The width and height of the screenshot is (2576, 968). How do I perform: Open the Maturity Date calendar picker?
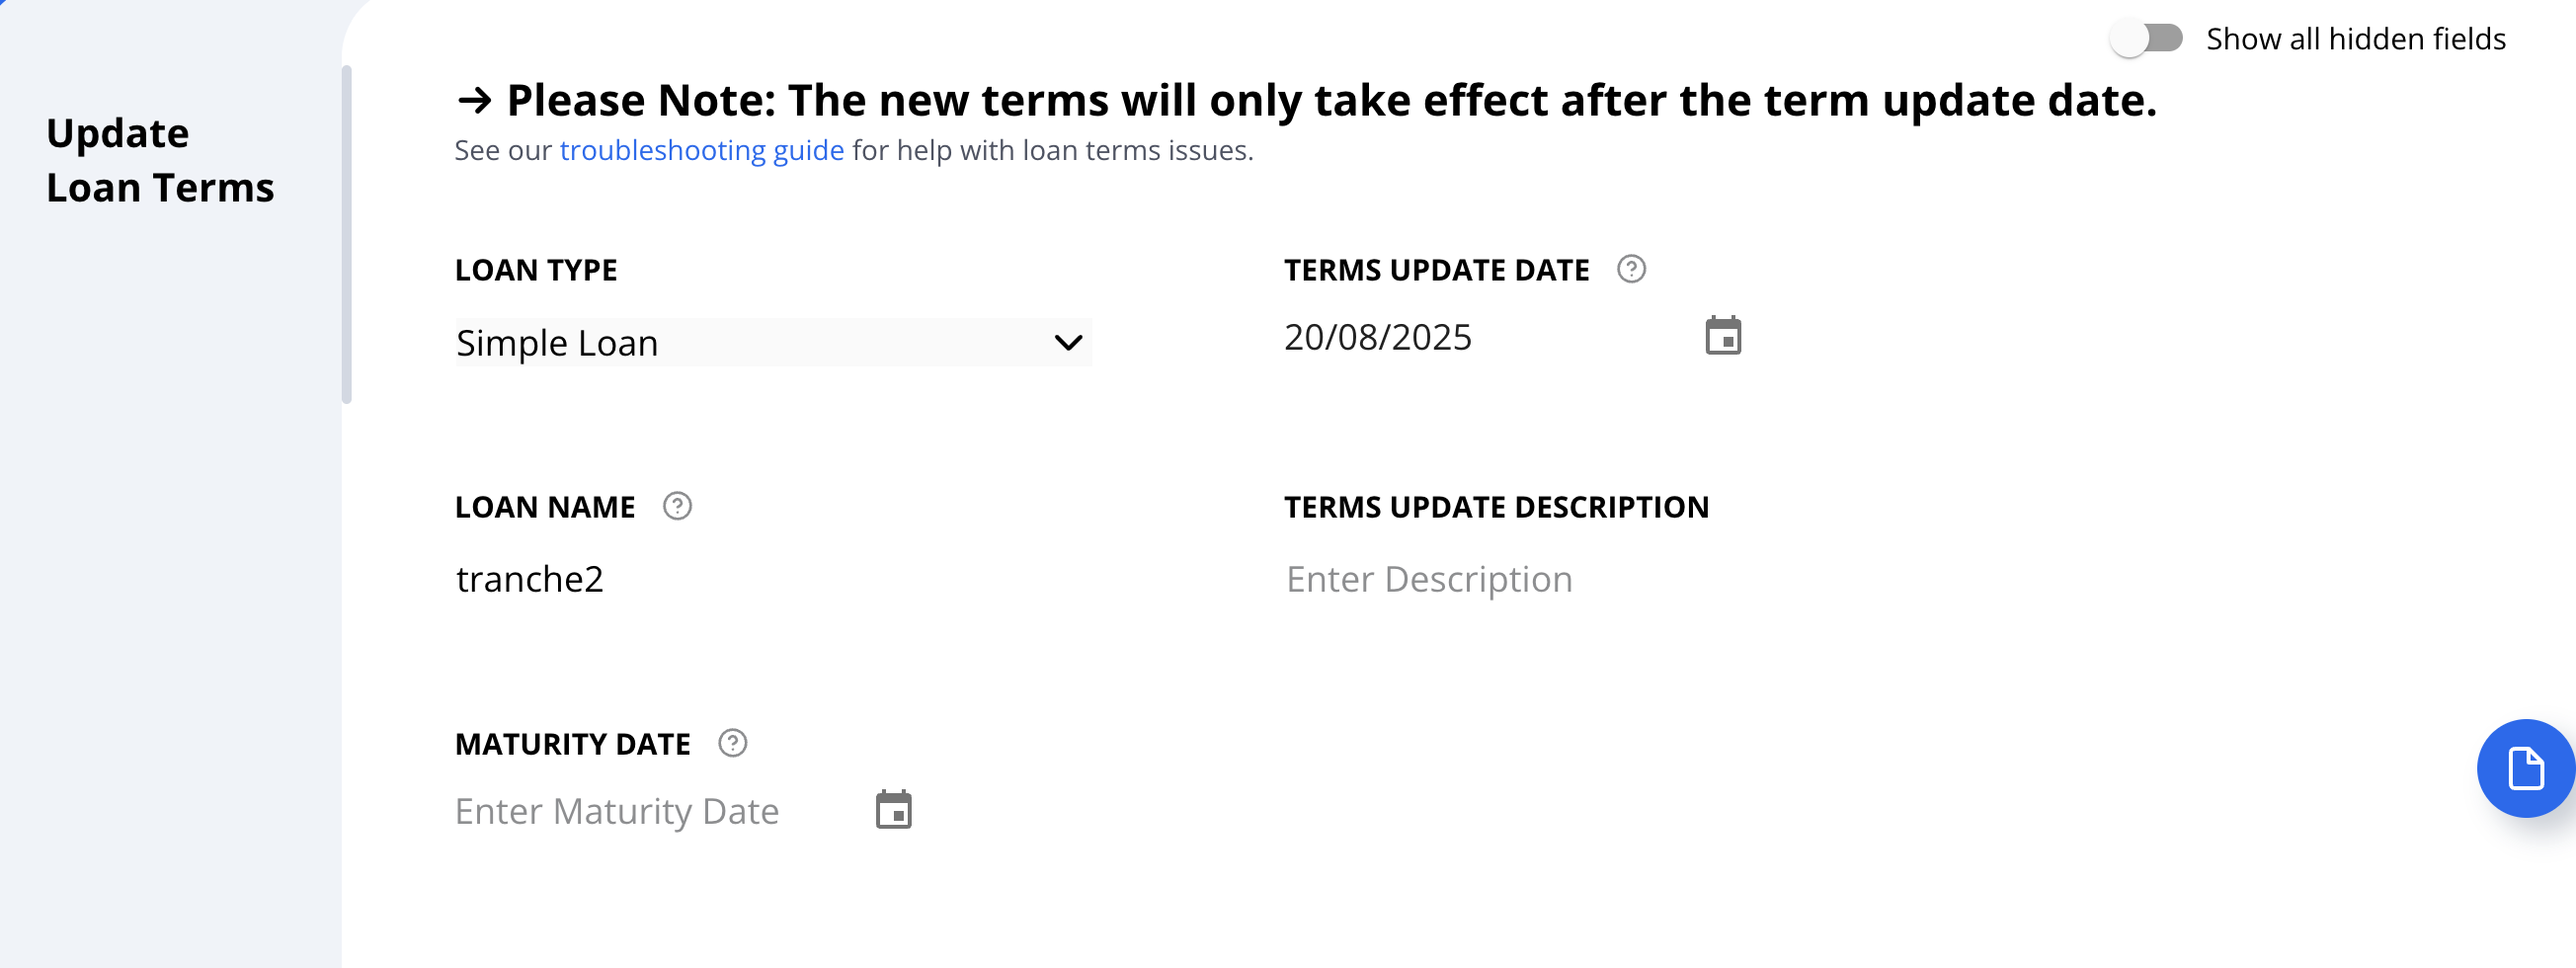click(x=894, y=810)
